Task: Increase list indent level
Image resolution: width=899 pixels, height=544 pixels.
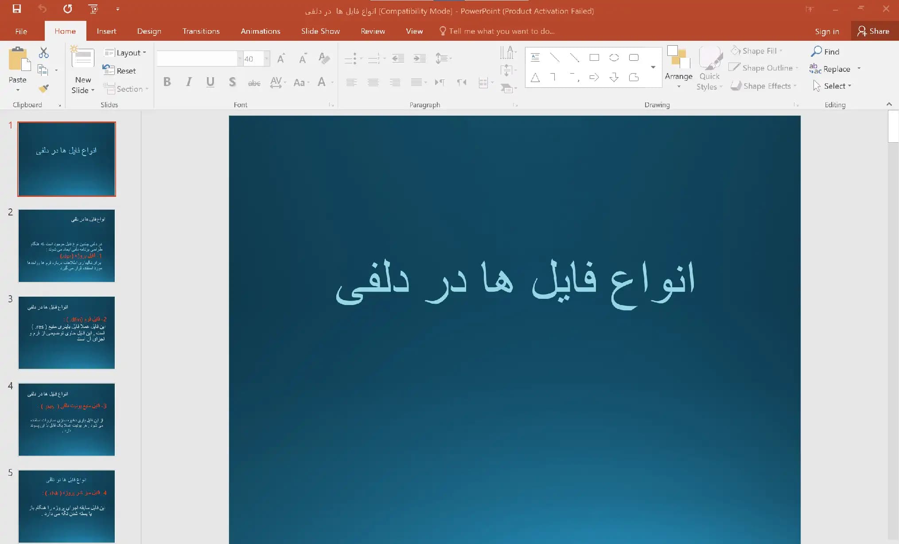Action: (419, 58)
